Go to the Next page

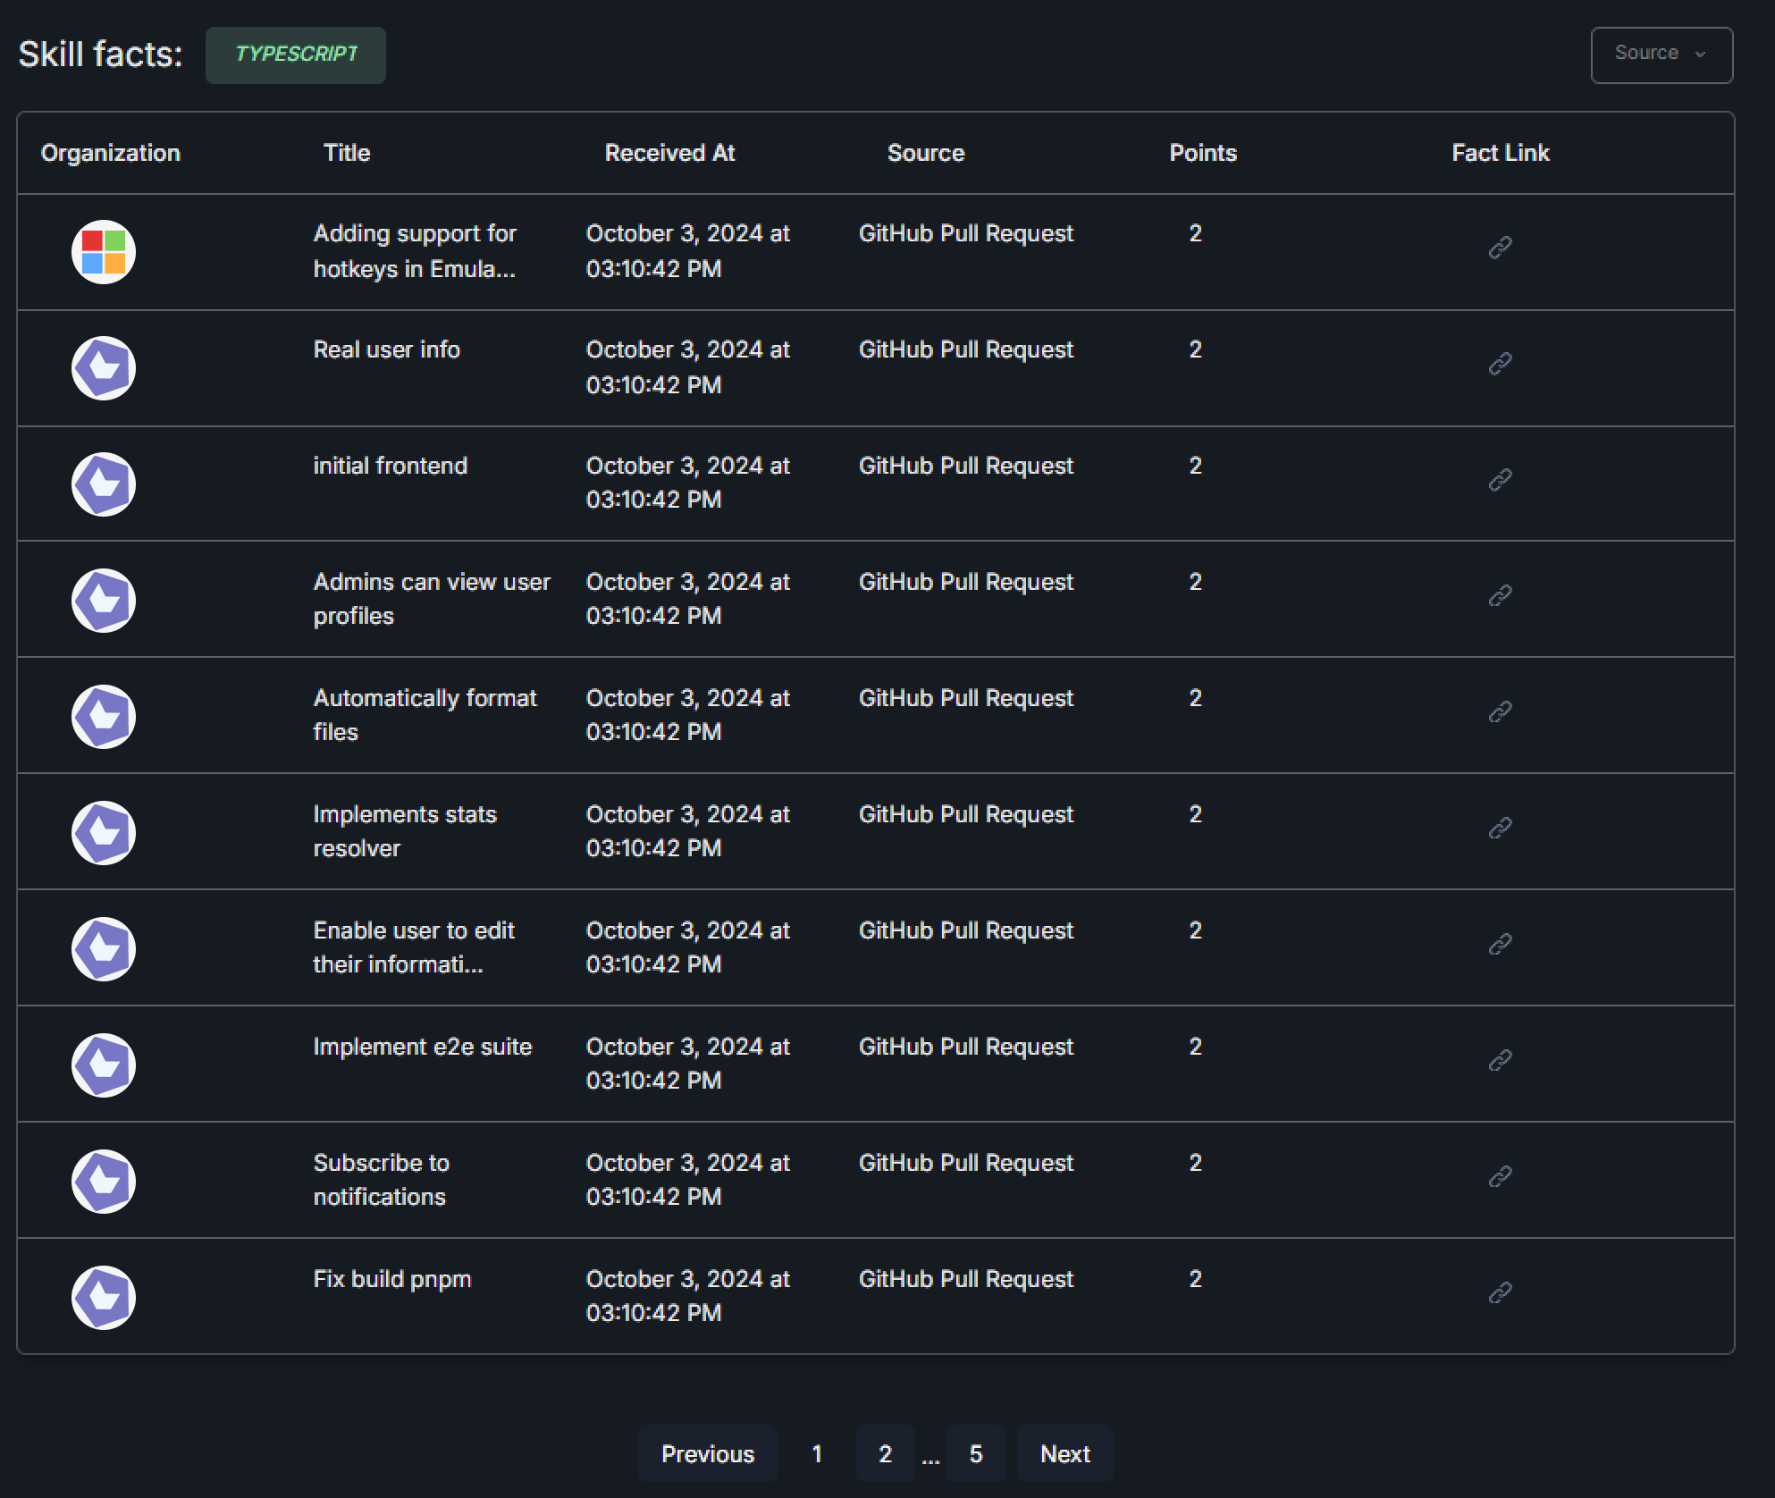(x=1064, y=1454)
